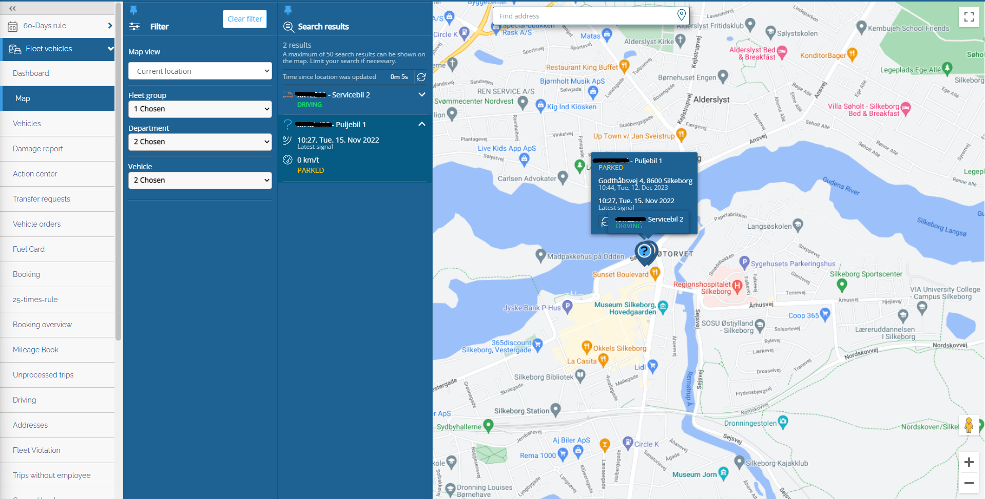Open Fleet Violation
This screenshot has height=499, width=985.
57,450
